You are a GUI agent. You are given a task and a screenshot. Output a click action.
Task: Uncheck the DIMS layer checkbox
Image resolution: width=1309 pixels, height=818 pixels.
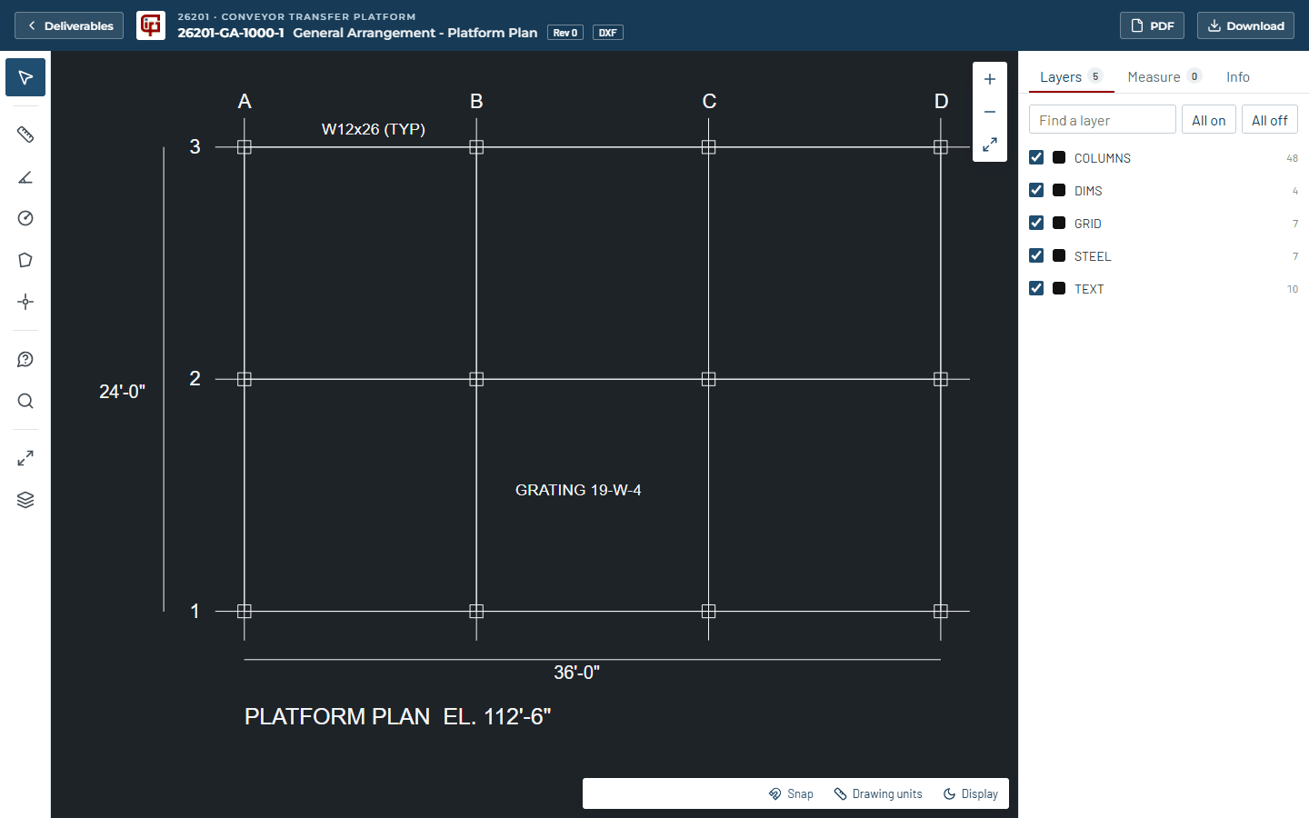[x=1036, y=190]
